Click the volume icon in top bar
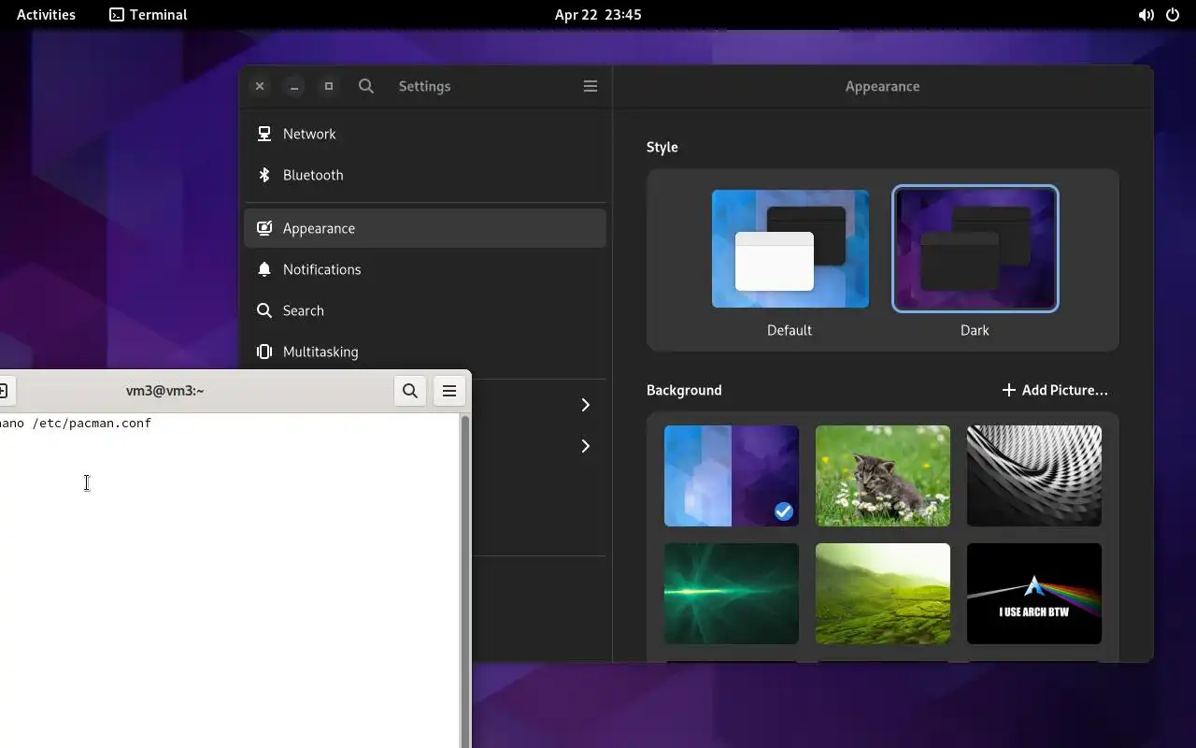This screenshot has width=1196, height=748. [1146, 15]
